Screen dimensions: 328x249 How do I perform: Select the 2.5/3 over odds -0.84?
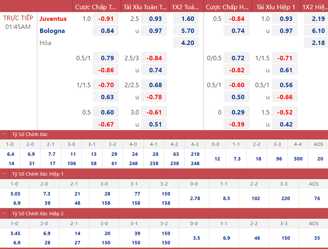(x=154, y=58)
